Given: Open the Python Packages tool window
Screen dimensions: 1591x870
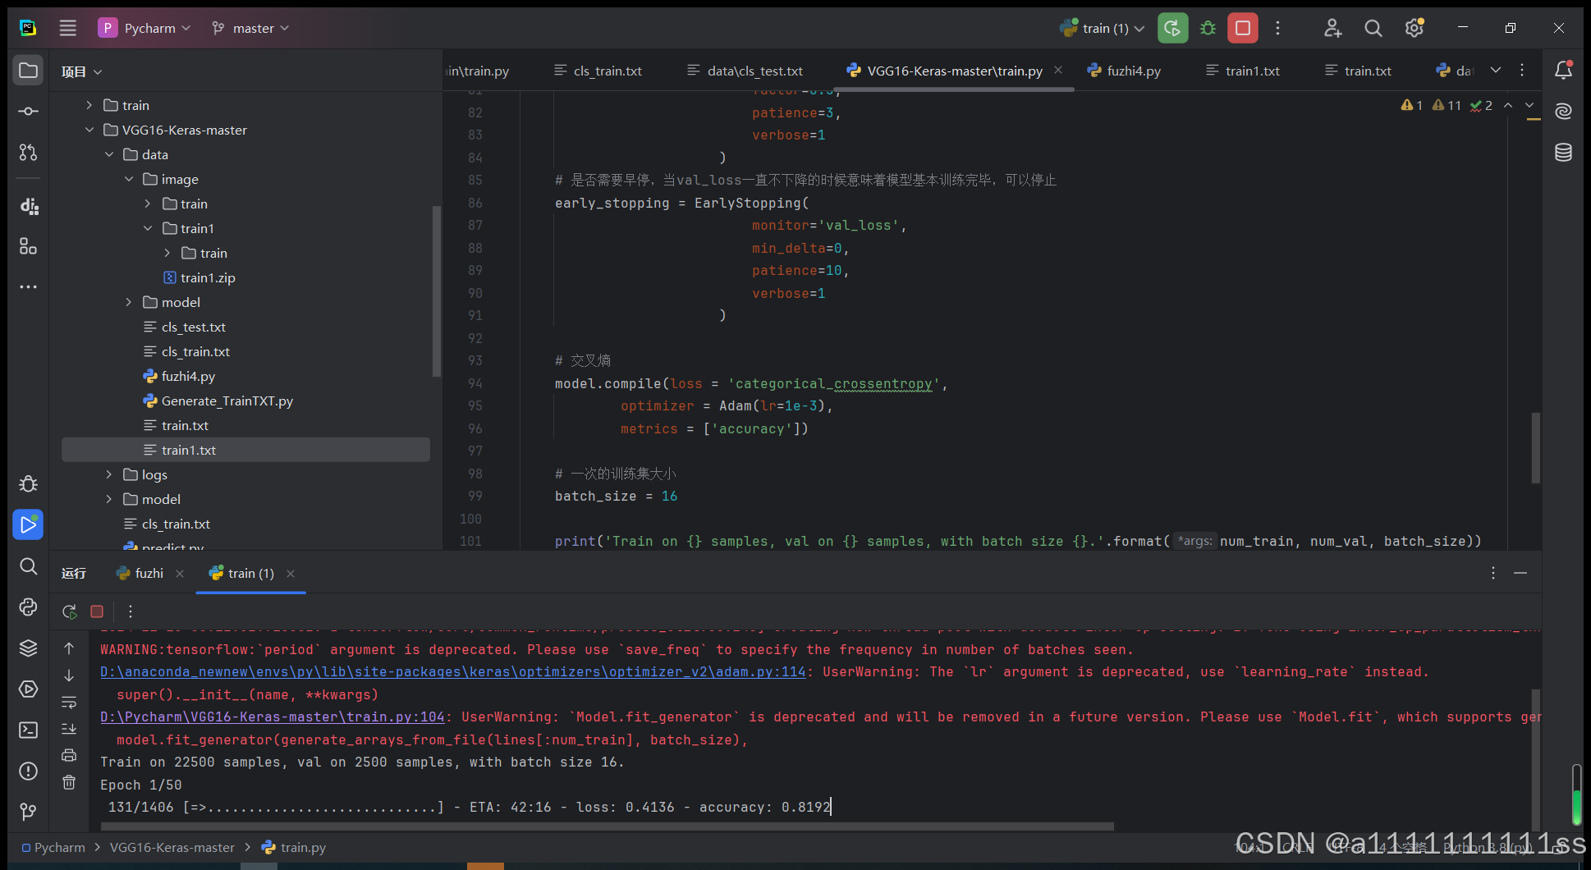Looking at the screenshot, I should (x=28, y=648).
